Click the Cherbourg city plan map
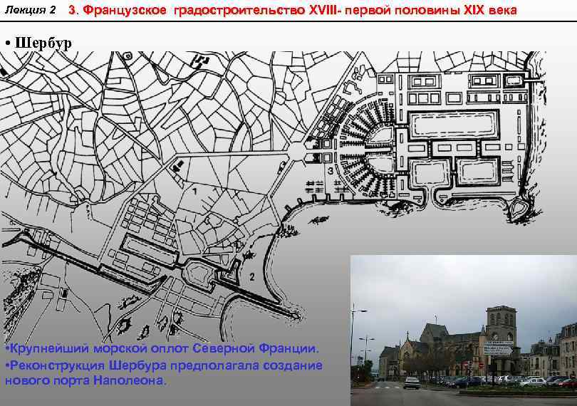Screen dimensions: 577x406 point(273,196)
